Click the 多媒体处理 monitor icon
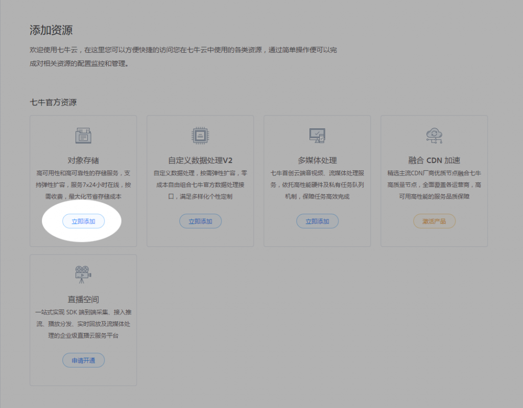 pyautogui.click(x=317, y=135)
